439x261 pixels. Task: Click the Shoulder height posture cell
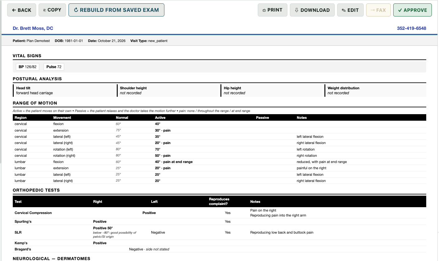pos(168,91)
